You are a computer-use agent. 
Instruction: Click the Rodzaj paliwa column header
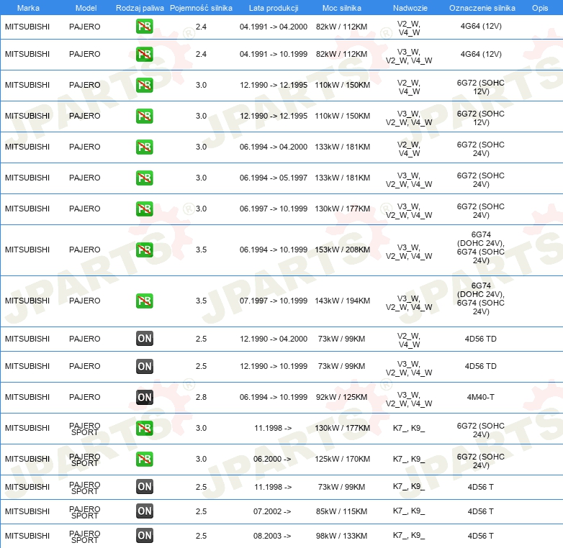[140, 8]
